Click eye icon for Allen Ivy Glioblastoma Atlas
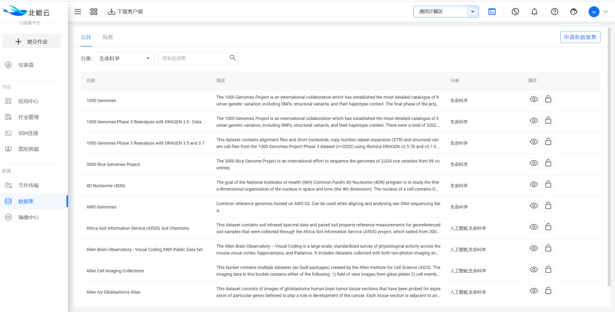615x312 pixels. click(x=534, y=290)
